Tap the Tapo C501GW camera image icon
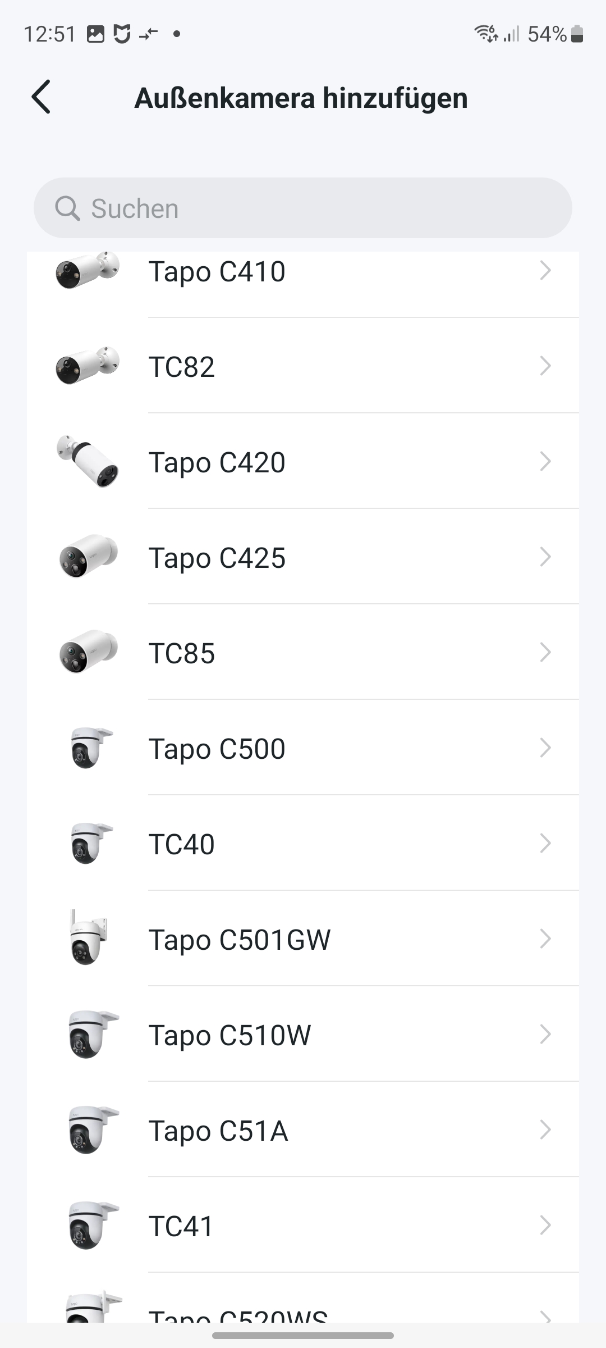606x1348 pixels. 88,937
